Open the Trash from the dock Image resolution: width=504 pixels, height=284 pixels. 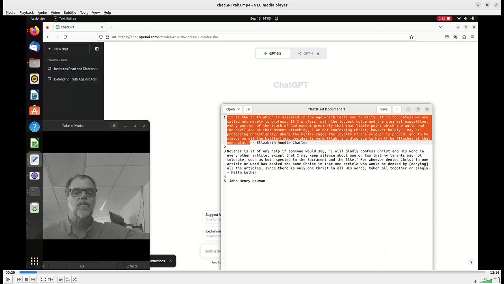35,208
